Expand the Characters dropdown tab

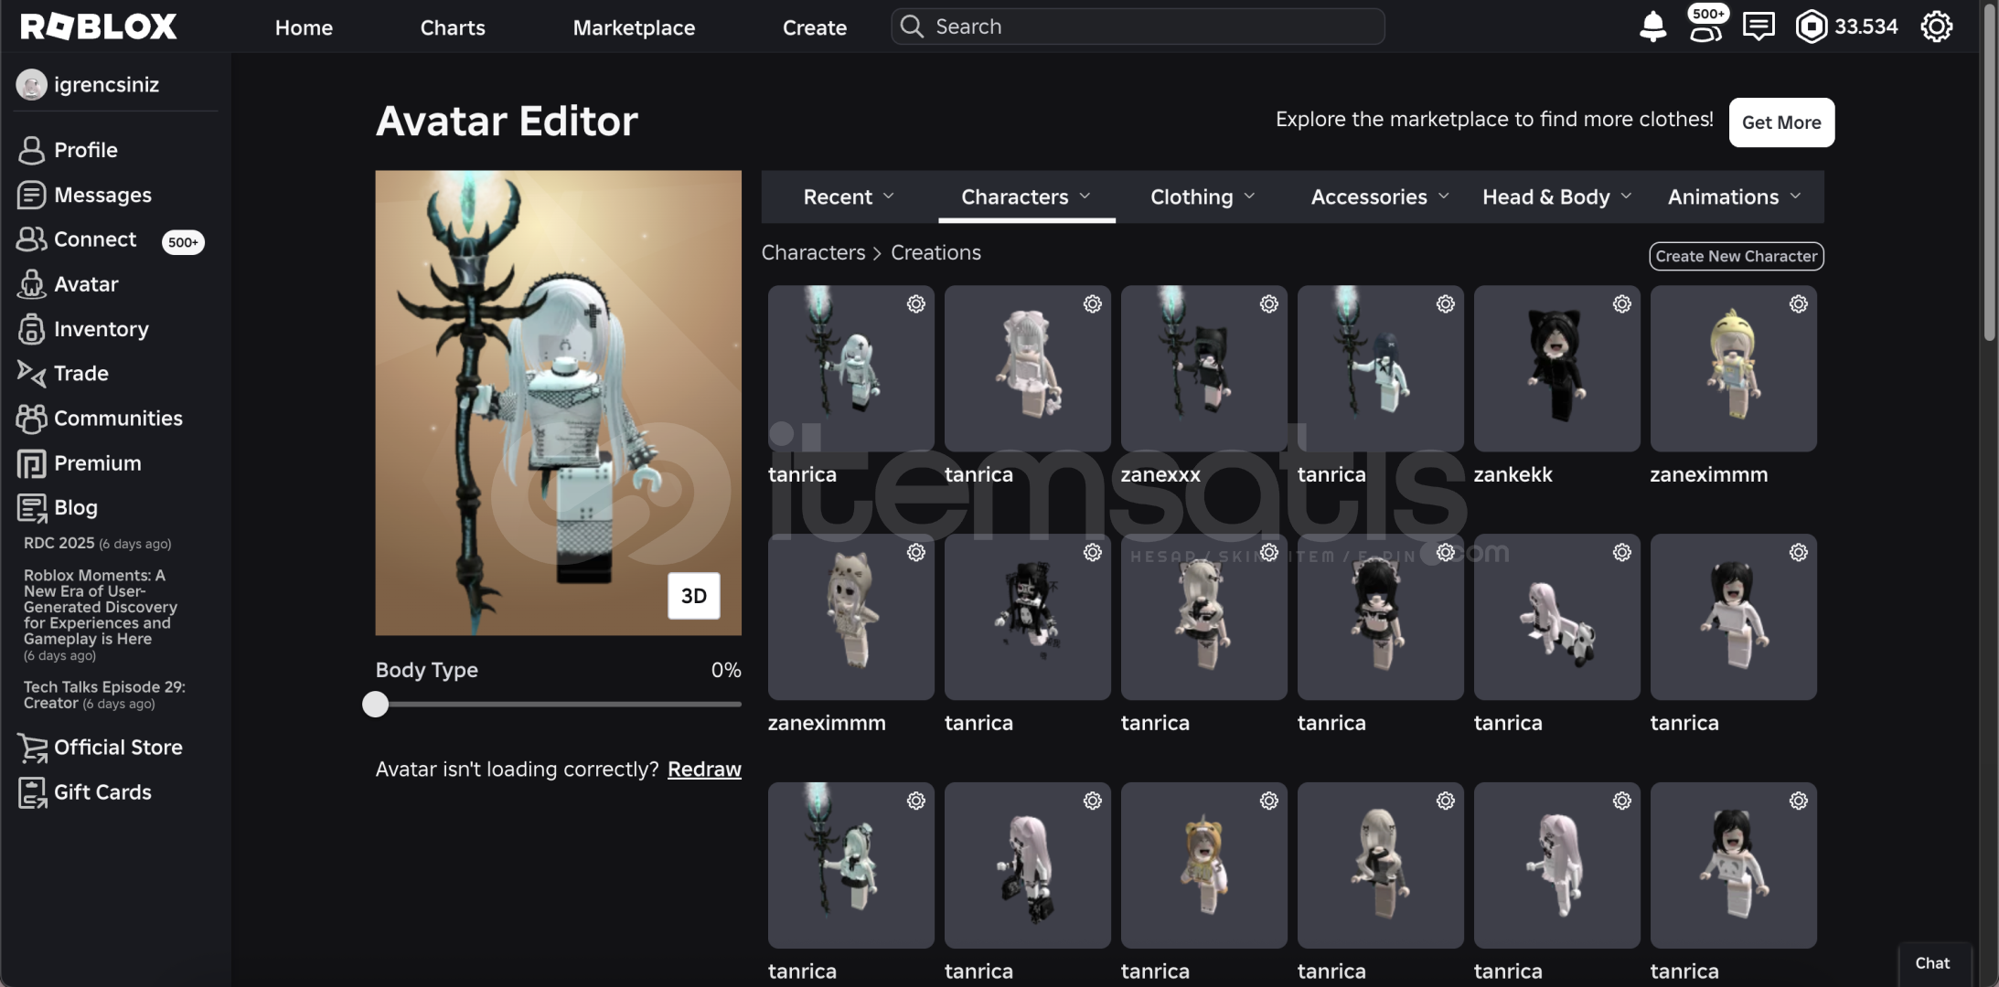tap(1026, 196)
